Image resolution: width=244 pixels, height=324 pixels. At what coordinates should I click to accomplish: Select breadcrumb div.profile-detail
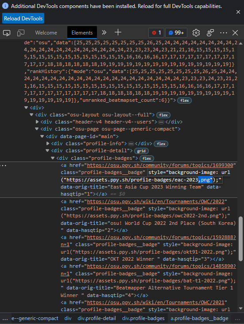[97, 318]
